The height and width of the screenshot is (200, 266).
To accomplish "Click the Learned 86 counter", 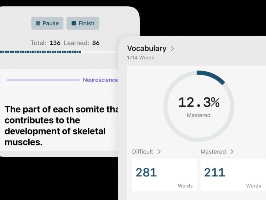I will coord(82,43).
